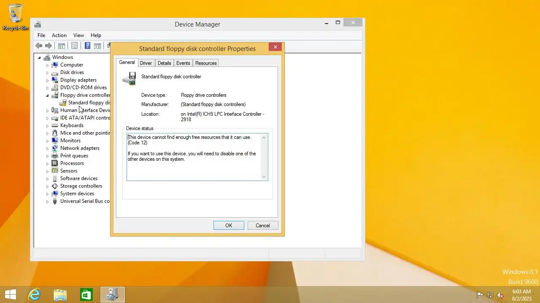Open the Recycle Bin desktop icon
The image size is (540, 303).
pyautogui.click(x=16, y=17)
